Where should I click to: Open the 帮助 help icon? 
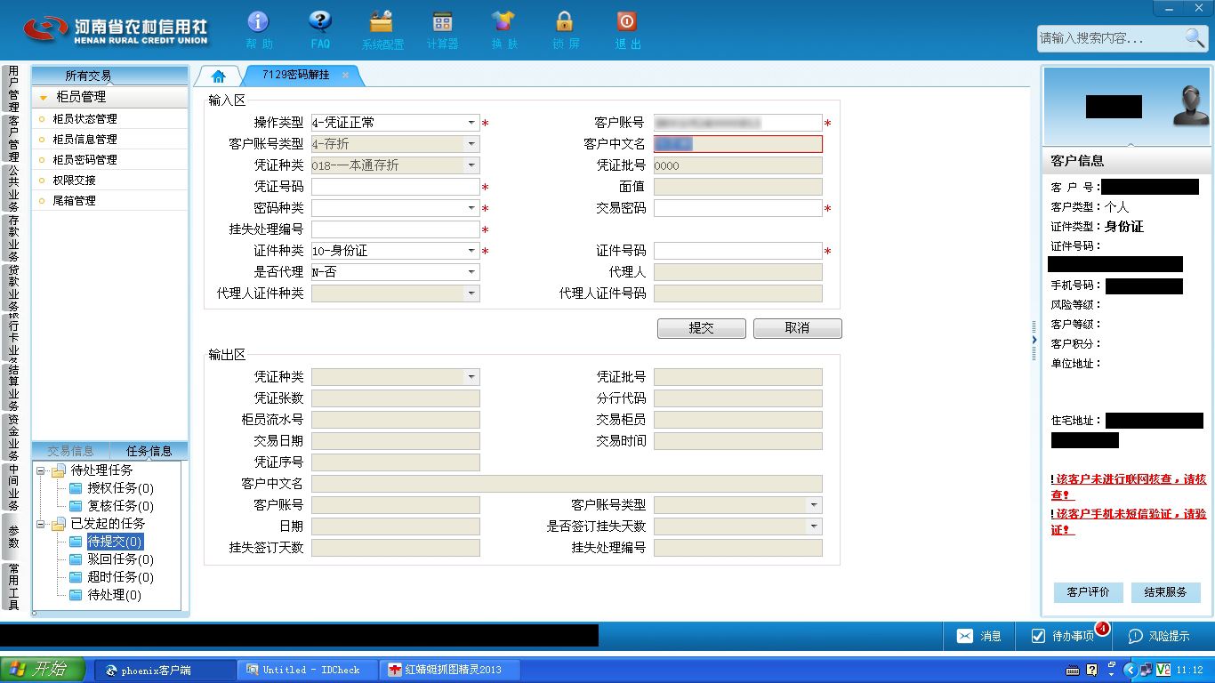point(258,30)
